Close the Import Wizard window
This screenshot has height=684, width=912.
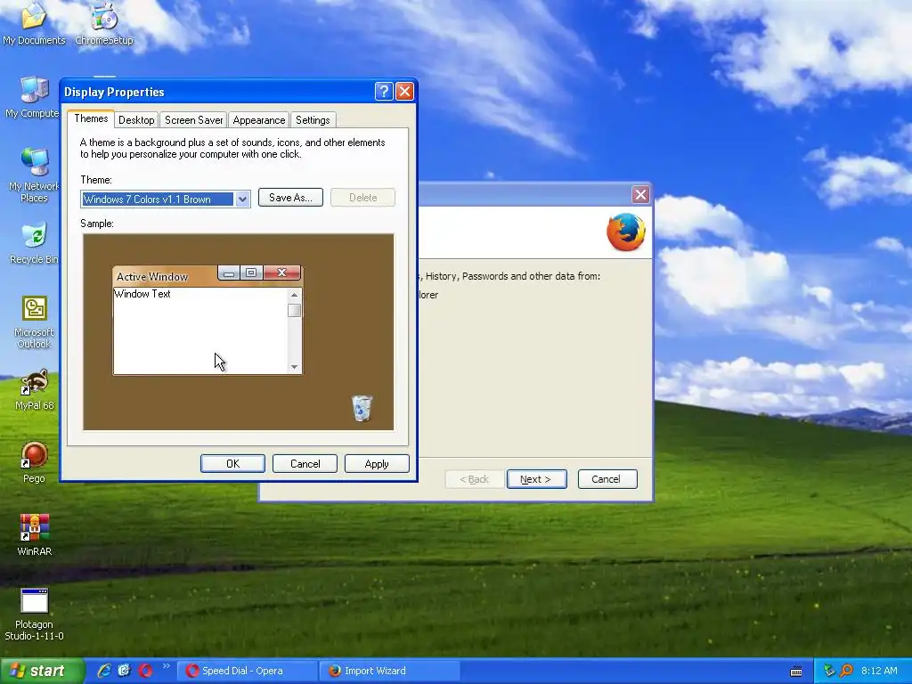640,194
